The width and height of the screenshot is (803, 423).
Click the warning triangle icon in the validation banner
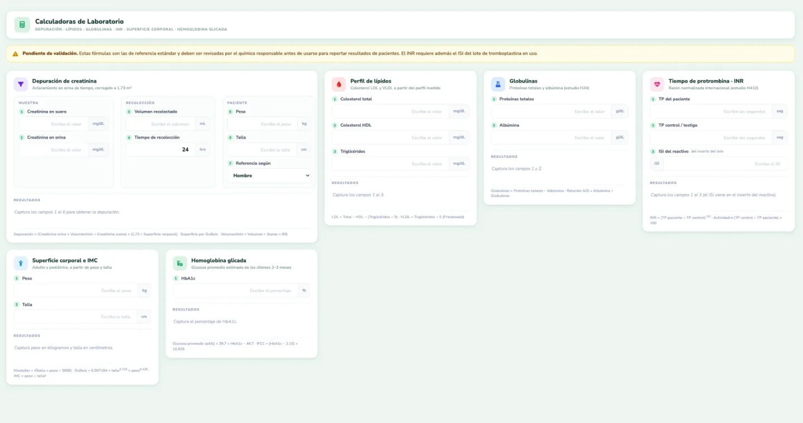pyautogui.click(x=16, y=54)
